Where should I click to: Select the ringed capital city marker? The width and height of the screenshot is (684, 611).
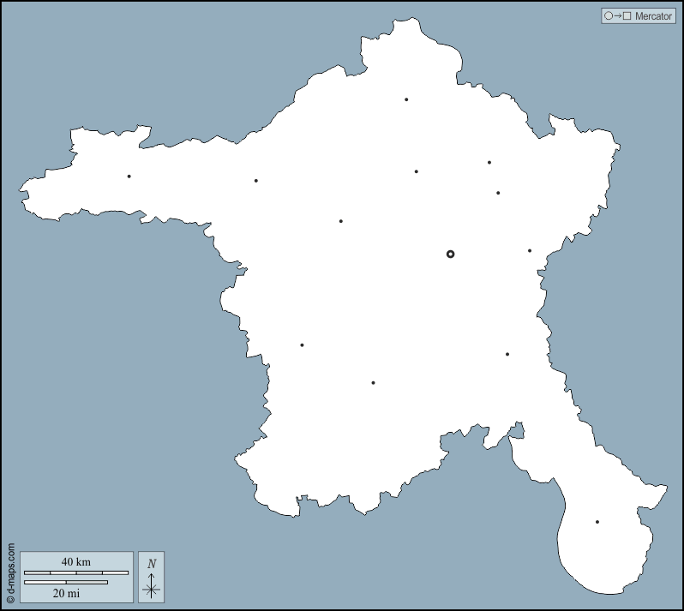451,254
